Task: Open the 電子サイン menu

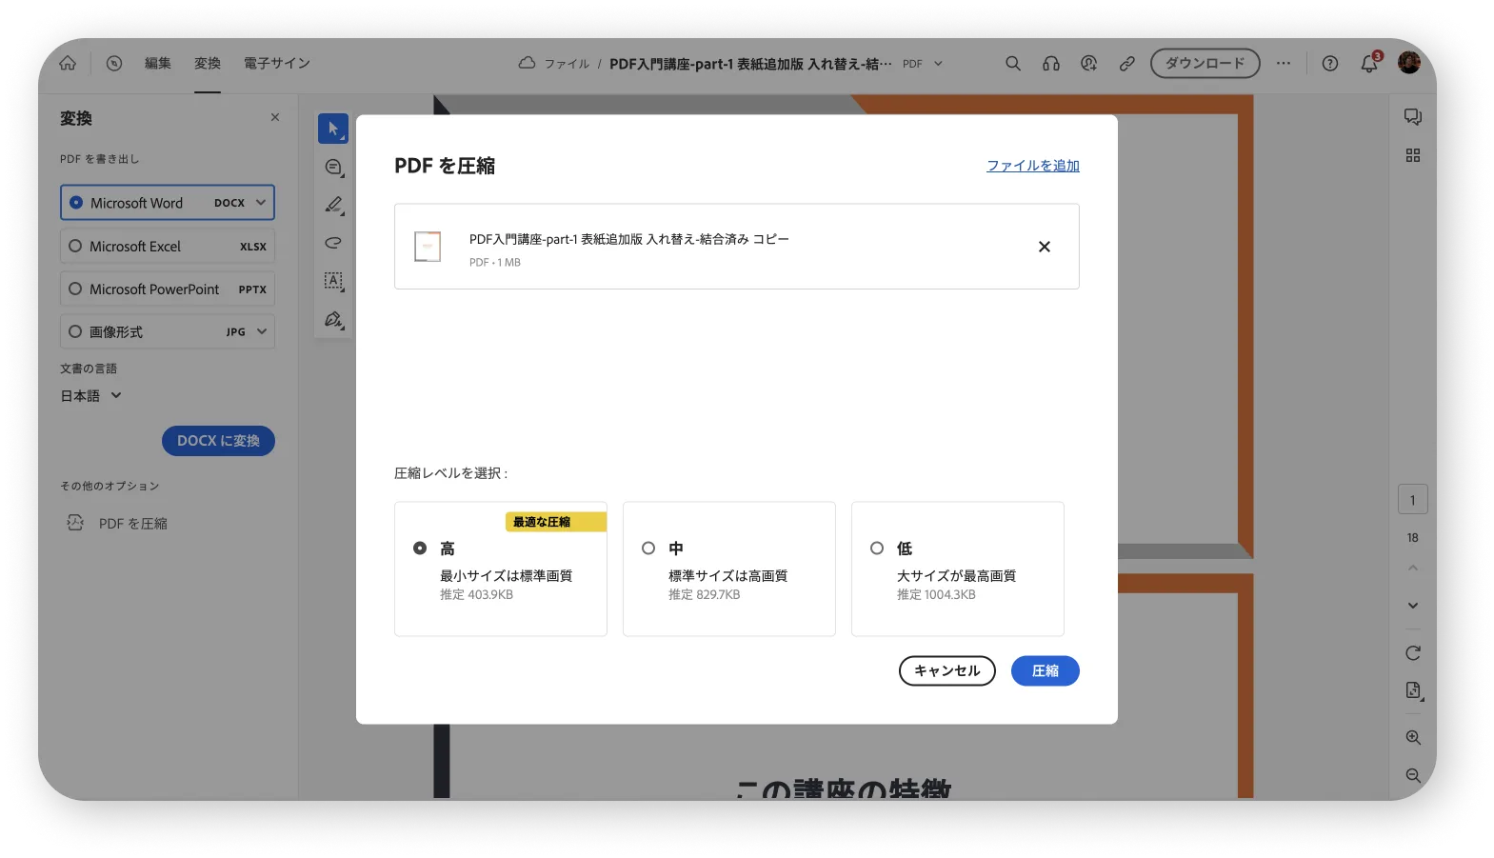Action: [x=277, y=63]
